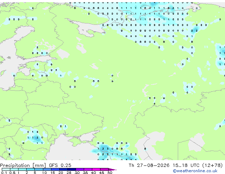Click legend value '0.1'
This screenshot has height=174, width=225.
click(4, 173)
